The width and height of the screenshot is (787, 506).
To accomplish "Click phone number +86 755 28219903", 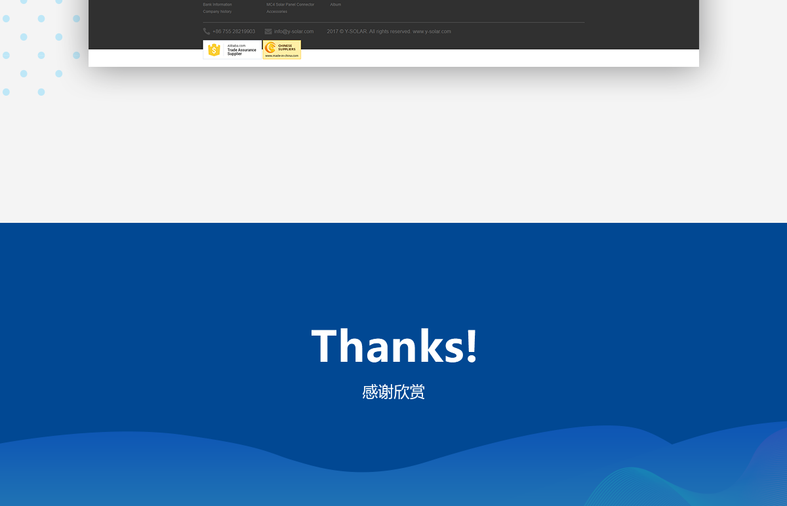I will 233,31.
